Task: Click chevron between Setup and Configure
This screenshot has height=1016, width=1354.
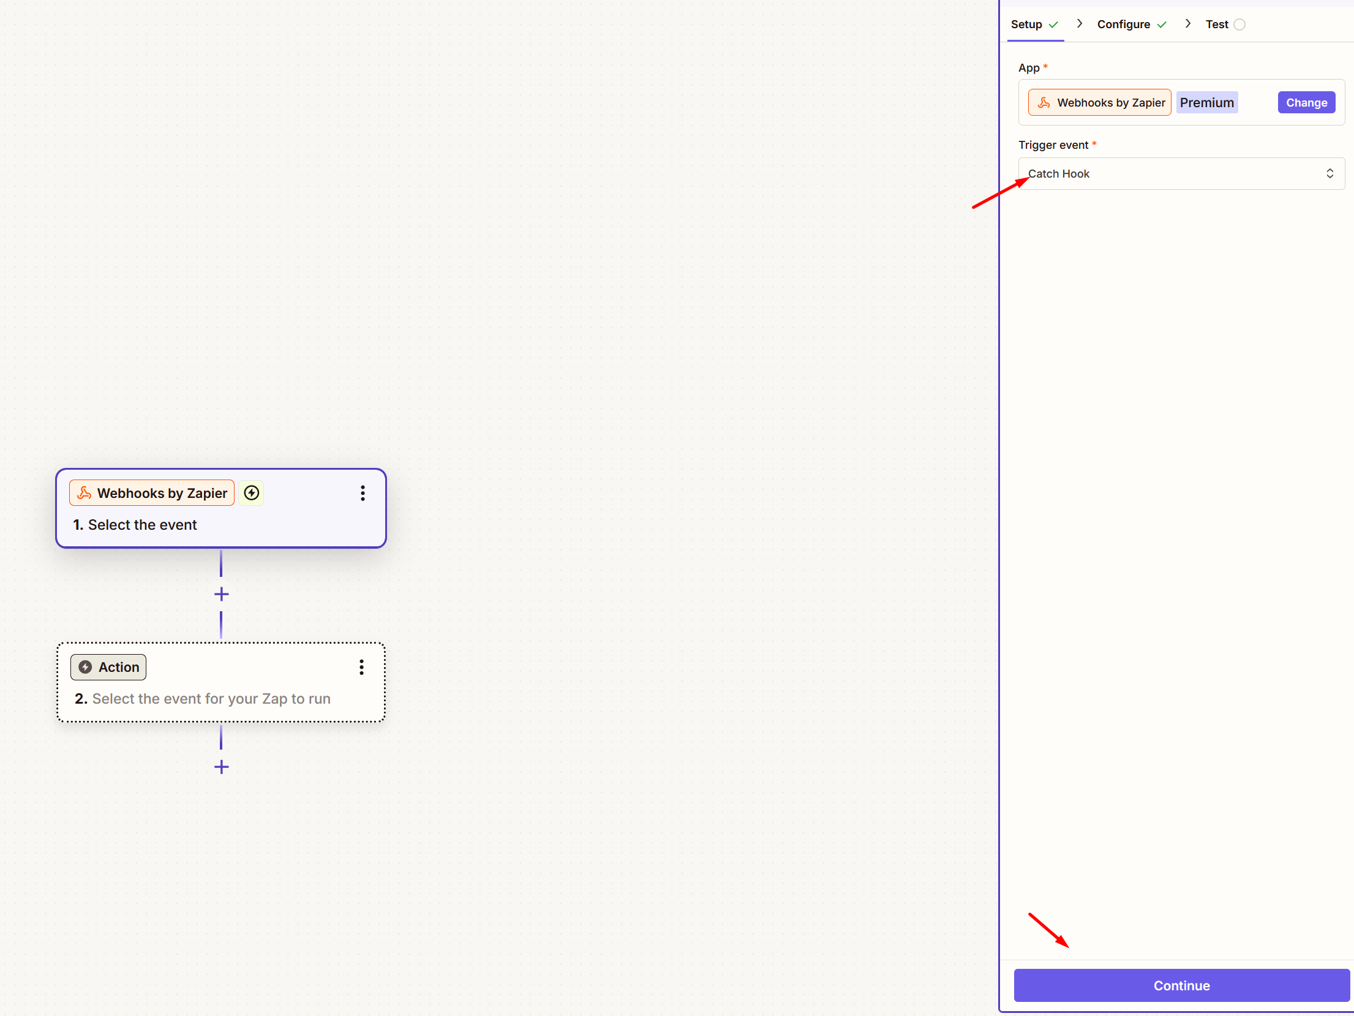Action: point(1079,24)
